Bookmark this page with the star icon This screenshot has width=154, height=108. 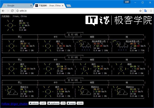point(140,11)
